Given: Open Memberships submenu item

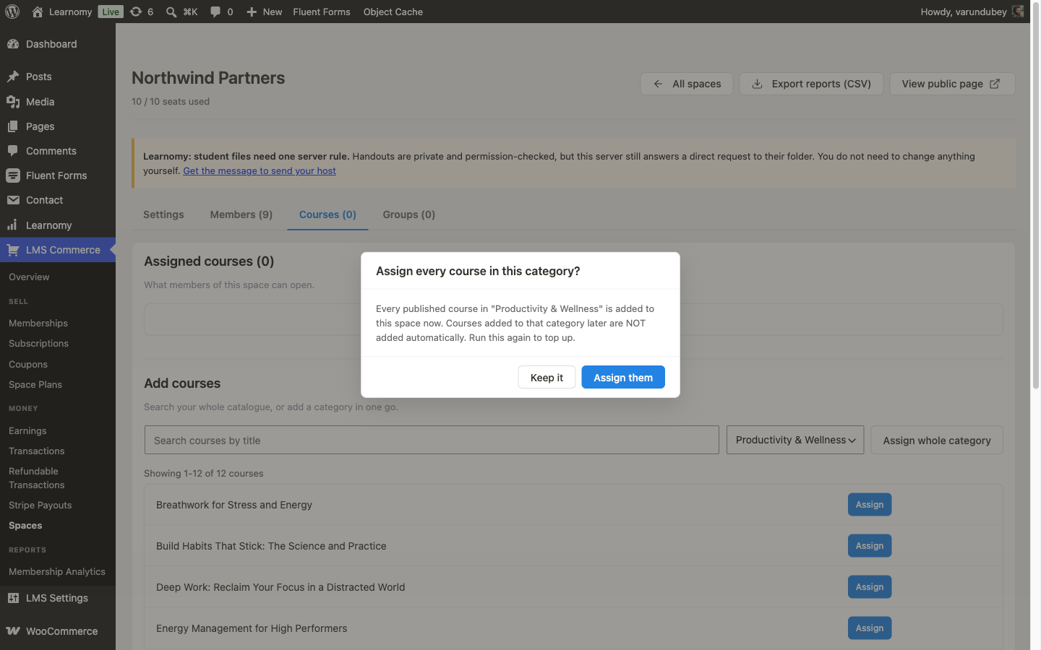Looking at the screenshot, I should point(38,323).
